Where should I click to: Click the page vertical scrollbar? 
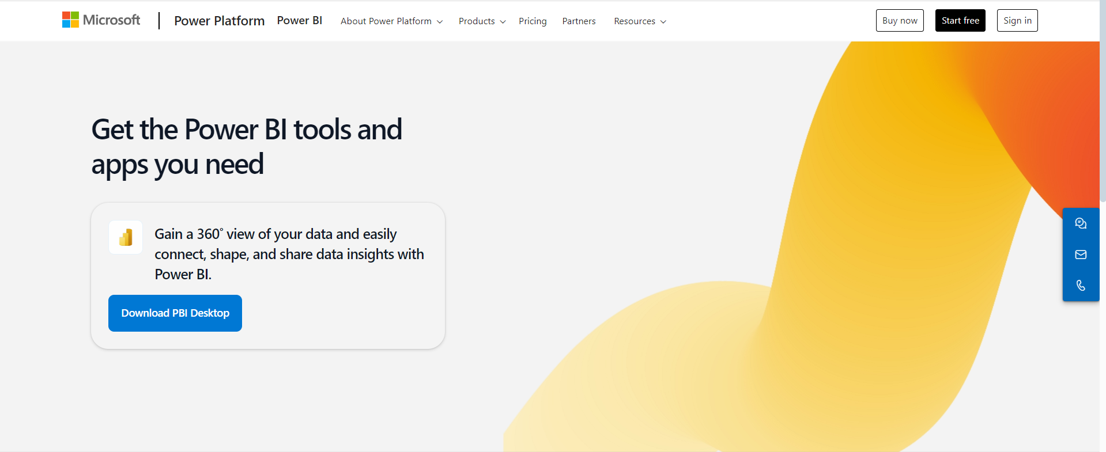tap(1103, 101)
